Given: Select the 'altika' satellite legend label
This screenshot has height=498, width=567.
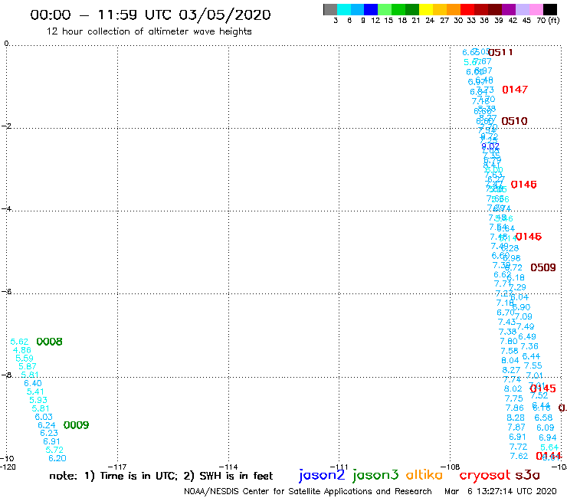Looking at the screenshot, I should [424, 474].
